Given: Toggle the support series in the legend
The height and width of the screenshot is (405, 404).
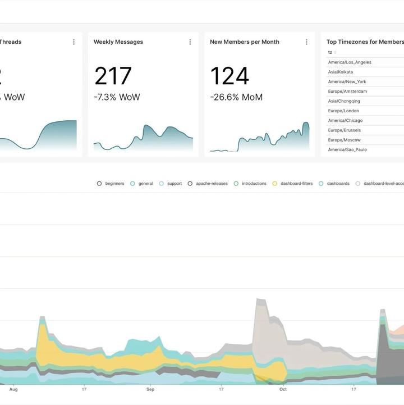Looking at the screenshot, I should [171, 184].
